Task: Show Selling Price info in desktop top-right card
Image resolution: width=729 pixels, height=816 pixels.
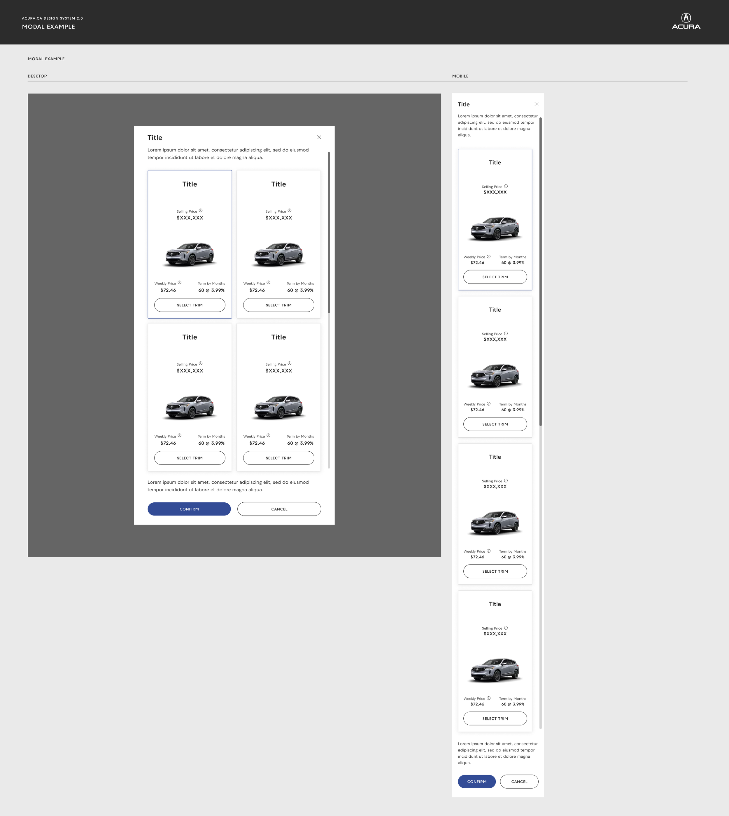Action: click(x=290, y=210)
